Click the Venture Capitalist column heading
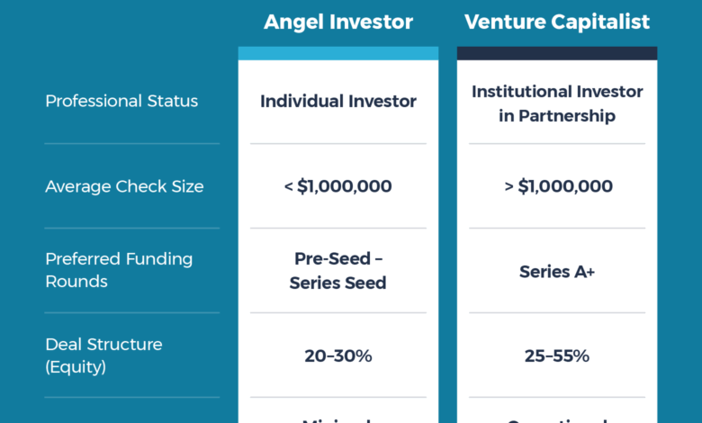702x423 pixels. point(557,22)
